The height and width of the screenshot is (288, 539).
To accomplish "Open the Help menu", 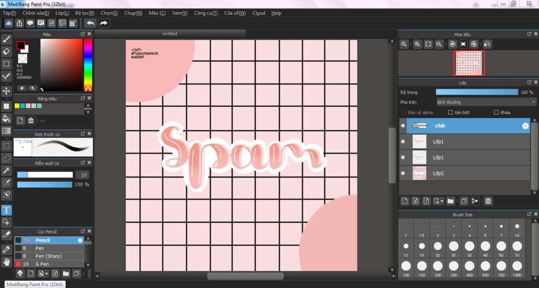I will [276, 13].
